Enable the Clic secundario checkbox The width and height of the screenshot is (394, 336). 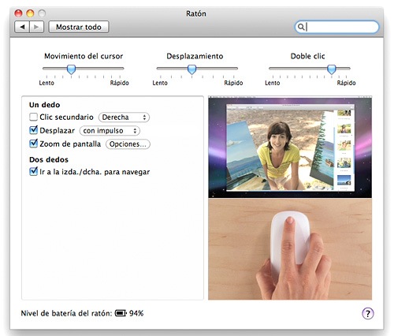[33, 117]
